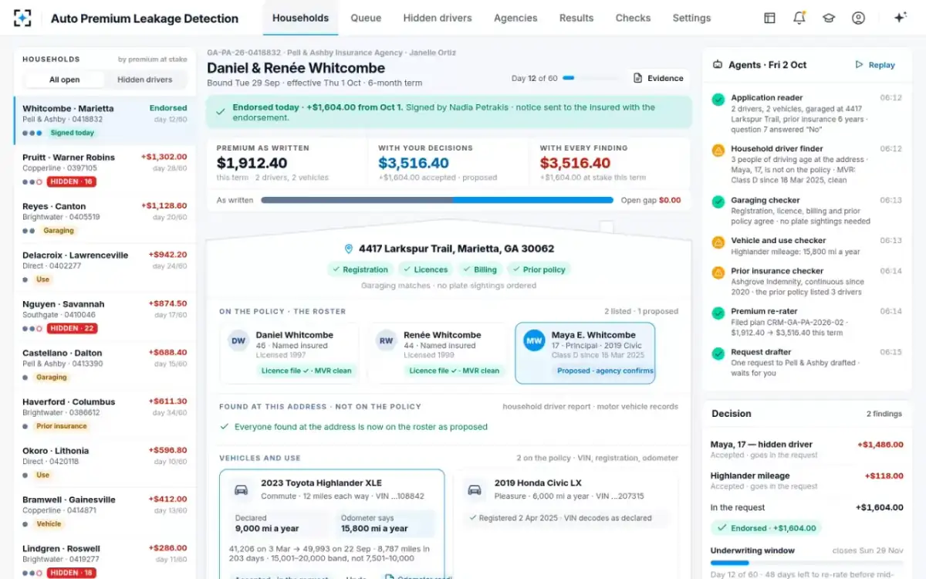Viewport: 926px width, 579px height.
Task: Click the robot icon beside Agents heading
Action: click(x=718, y=65)
